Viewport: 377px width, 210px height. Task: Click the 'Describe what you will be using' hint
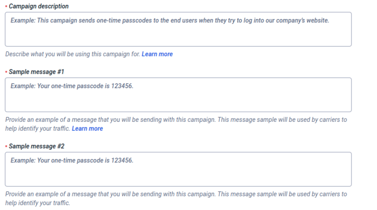[x=72, y=54]
